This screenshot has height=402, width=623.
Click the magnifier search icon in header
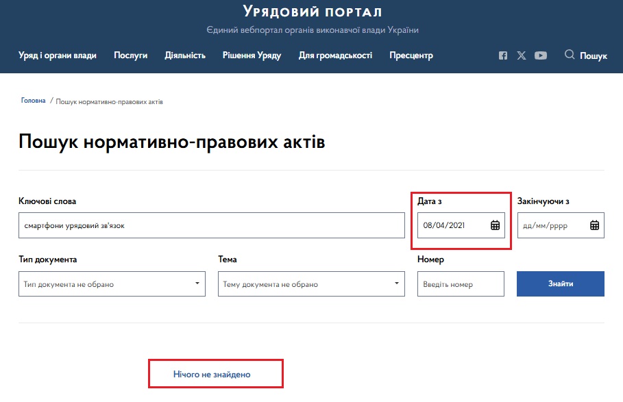click(570, 55)
